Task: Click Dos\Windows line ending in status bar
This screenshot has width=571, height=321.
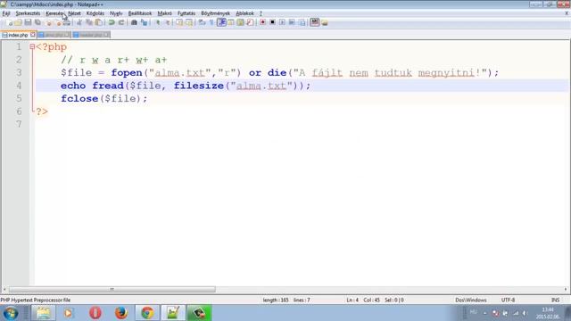Action: 471,300
